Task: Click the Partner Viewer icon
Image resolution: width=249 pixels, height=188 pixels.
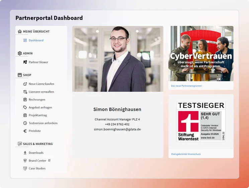Action: click(x=25, y=62)
